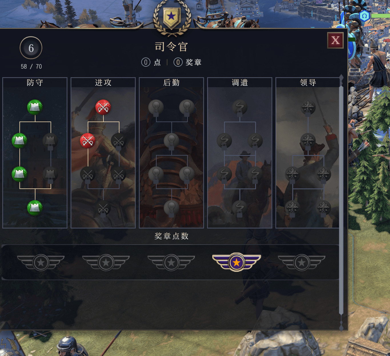Click top-left lightbulb node in 后勤 tree

click(x=156, y=107)
